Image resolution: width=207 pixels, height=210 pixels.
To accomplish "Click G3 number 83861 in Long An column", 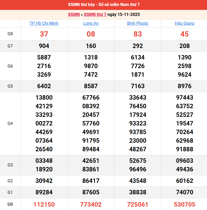I will [x=91, y=169].
